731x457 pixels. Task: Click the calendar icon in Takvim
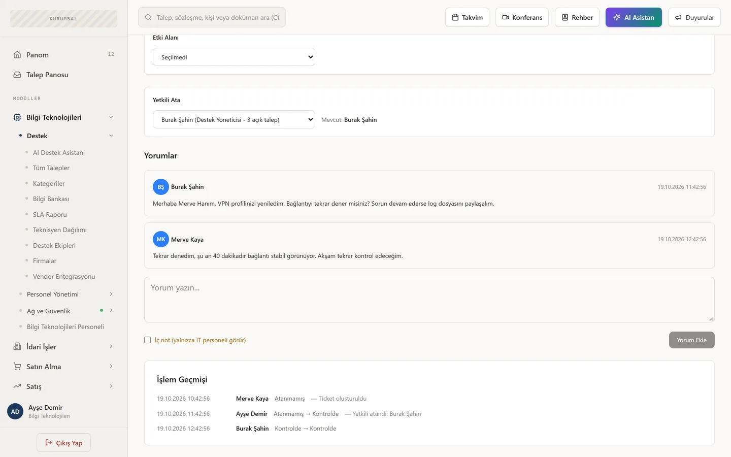click(455, 17)
